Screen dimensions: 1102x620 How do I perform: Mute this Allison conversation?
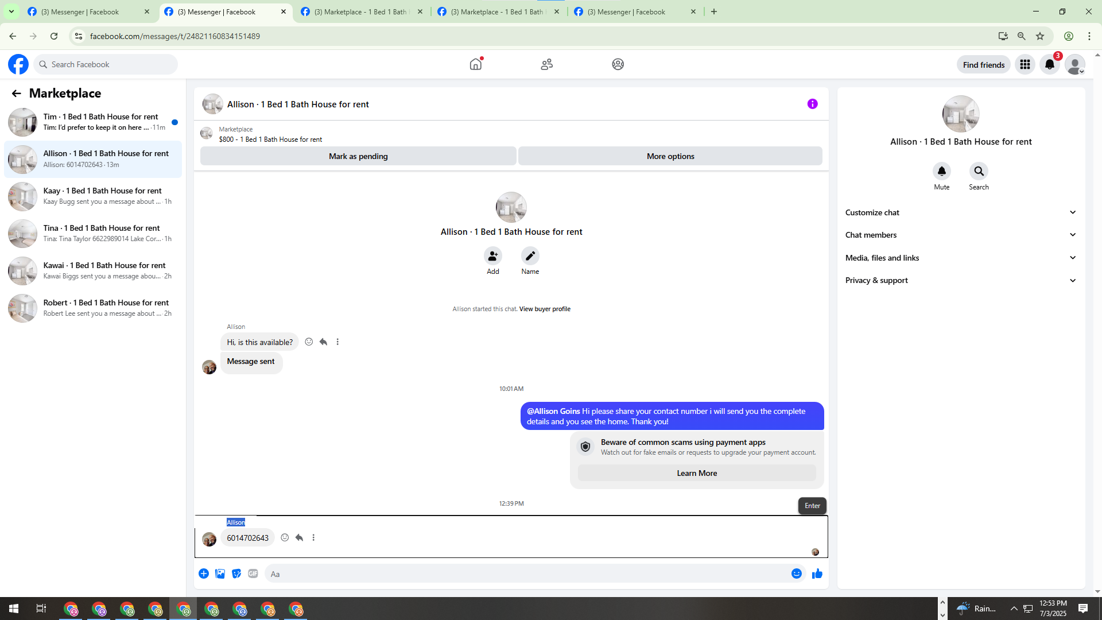(941, 171)
